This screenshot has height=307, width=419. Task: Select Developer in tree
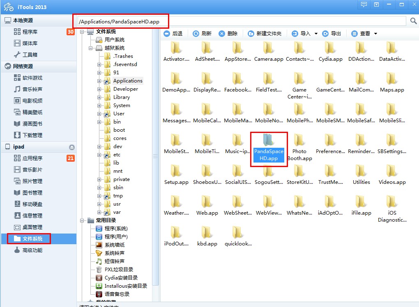[x=126, y=89]
